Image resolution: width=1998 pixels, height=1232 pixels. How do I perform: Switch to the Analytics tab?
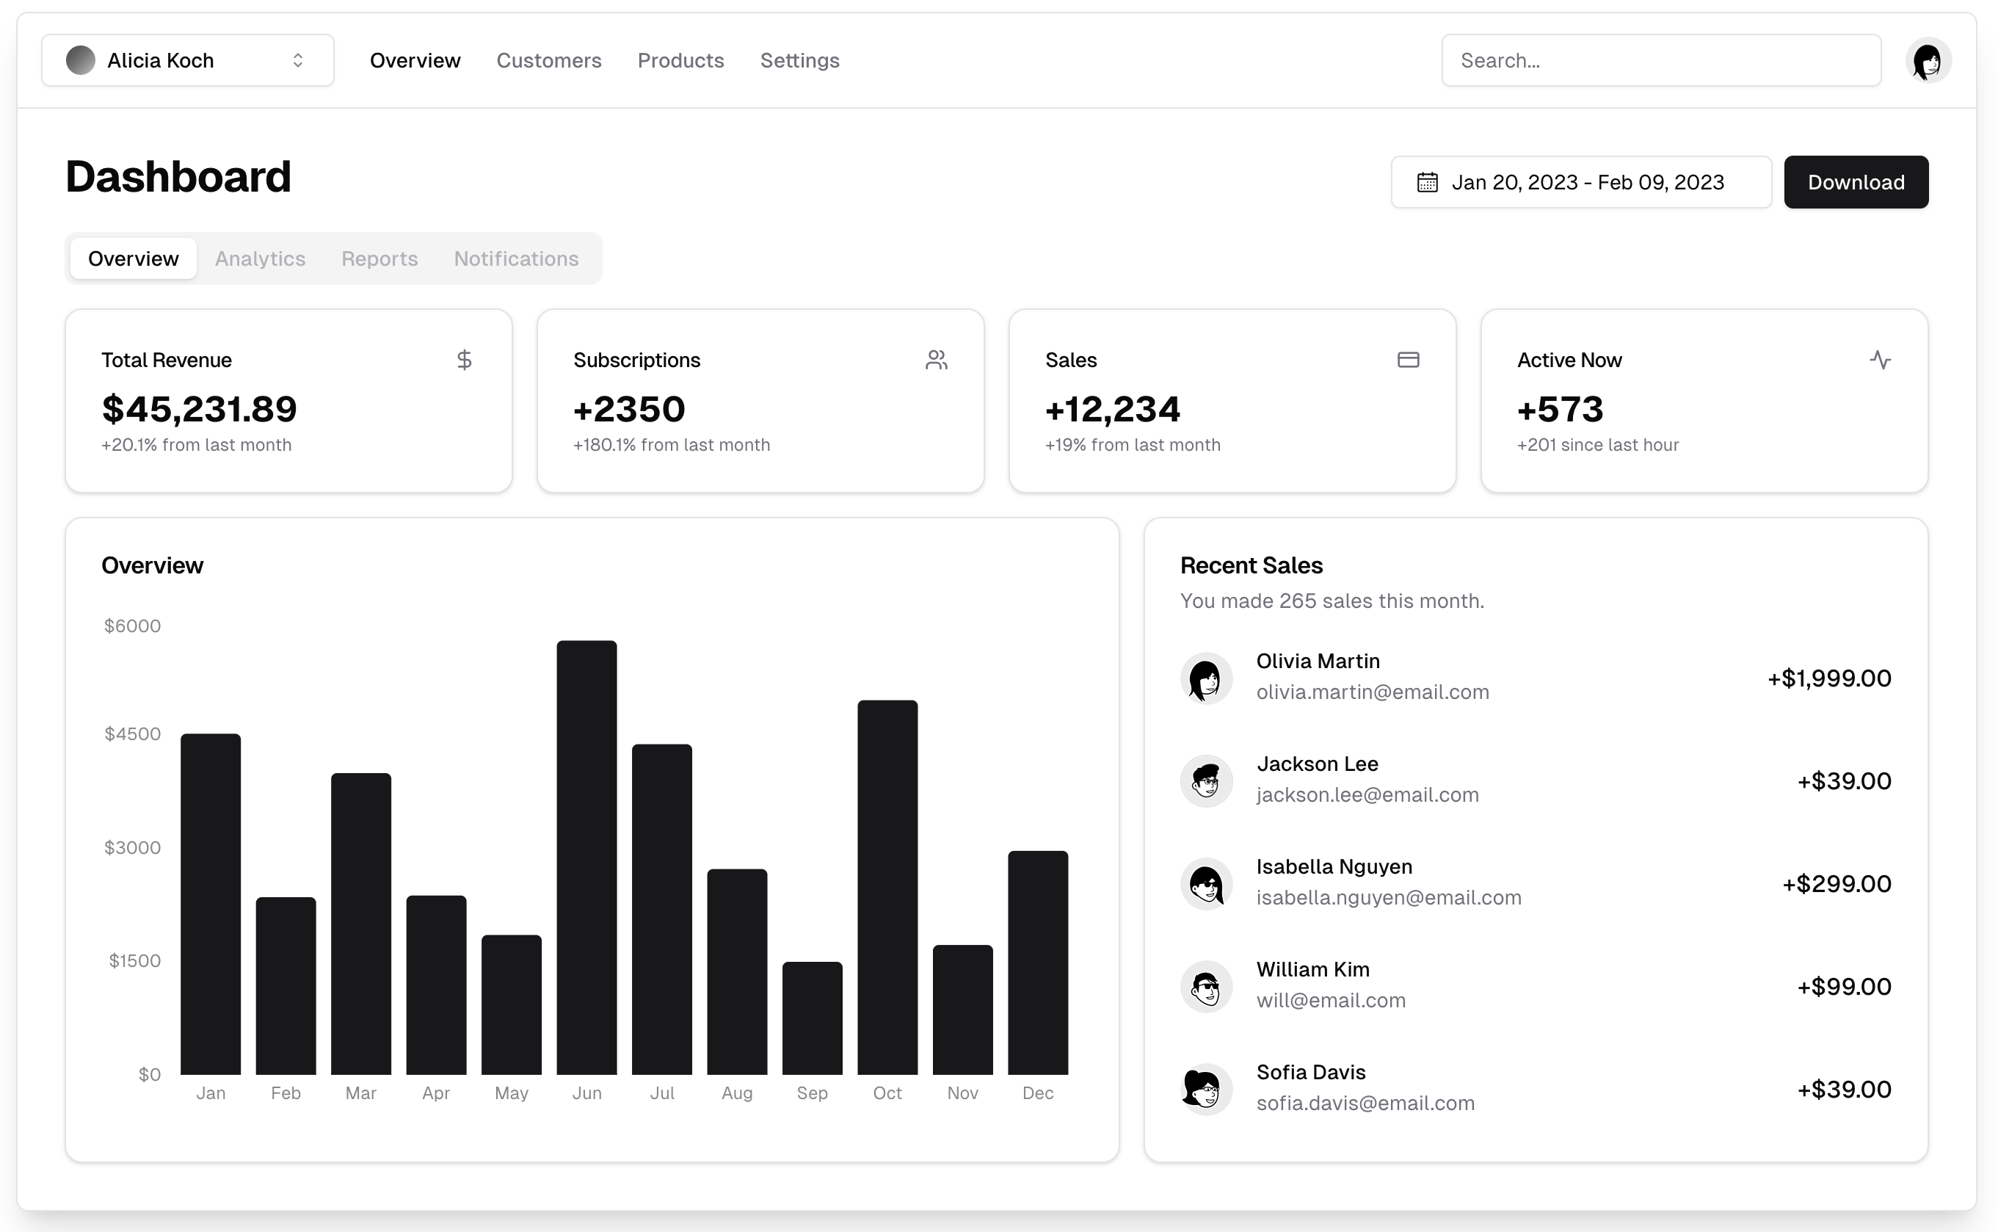coord(260,258)
